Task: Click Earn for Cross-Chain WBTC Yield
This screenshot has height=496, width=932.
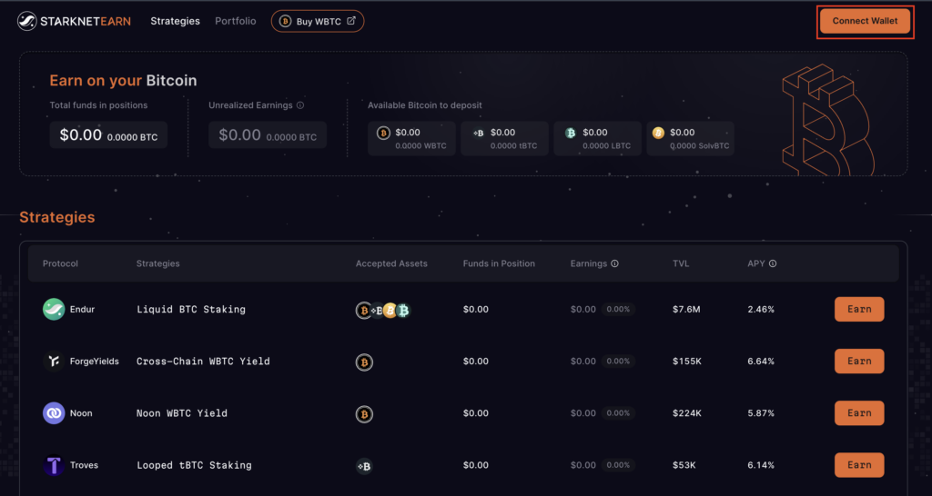Action: pos(858,362)
